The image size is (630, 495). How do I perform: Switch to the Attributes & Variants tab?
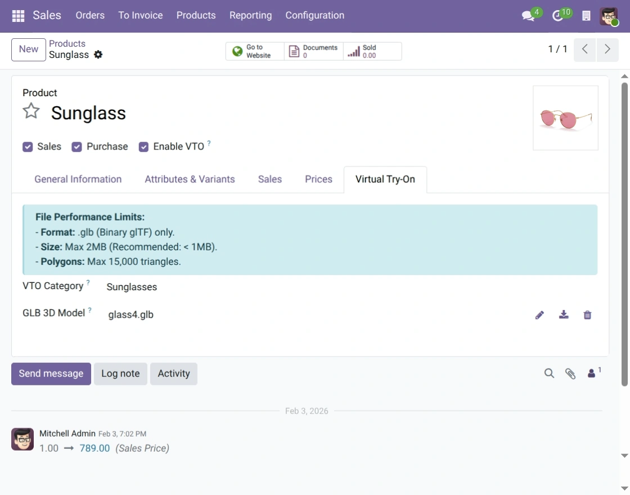(x=190, y=179)
